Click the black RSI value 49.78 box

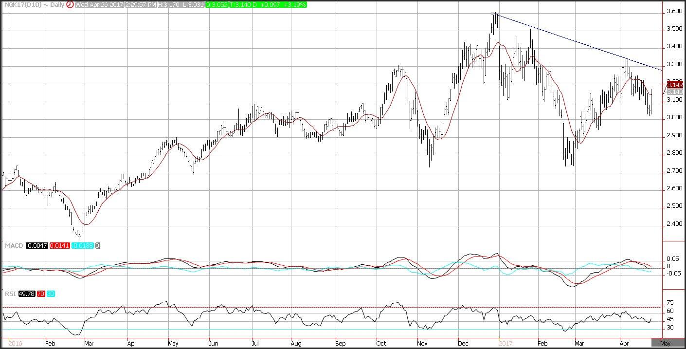pyautogui.click(x=26, y=294)
